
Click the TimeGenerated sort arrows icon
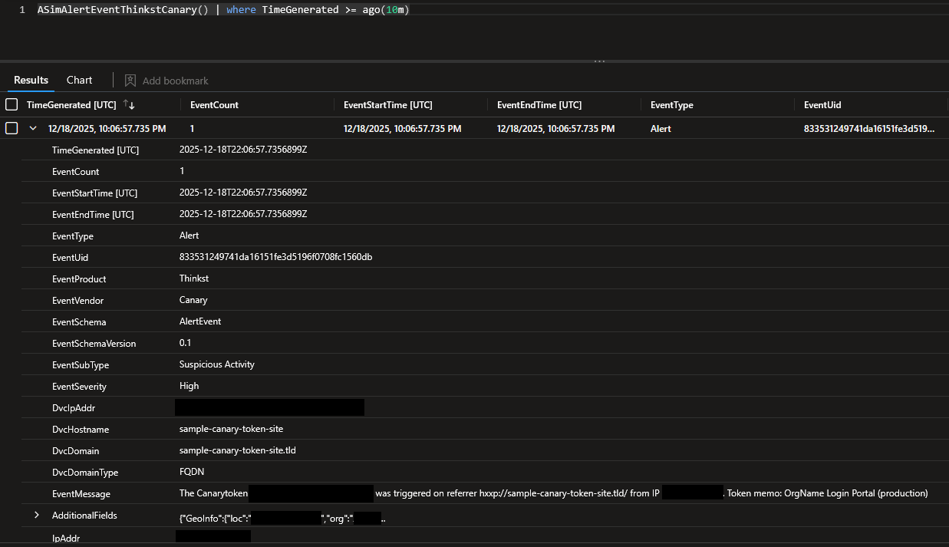point(129,104)
